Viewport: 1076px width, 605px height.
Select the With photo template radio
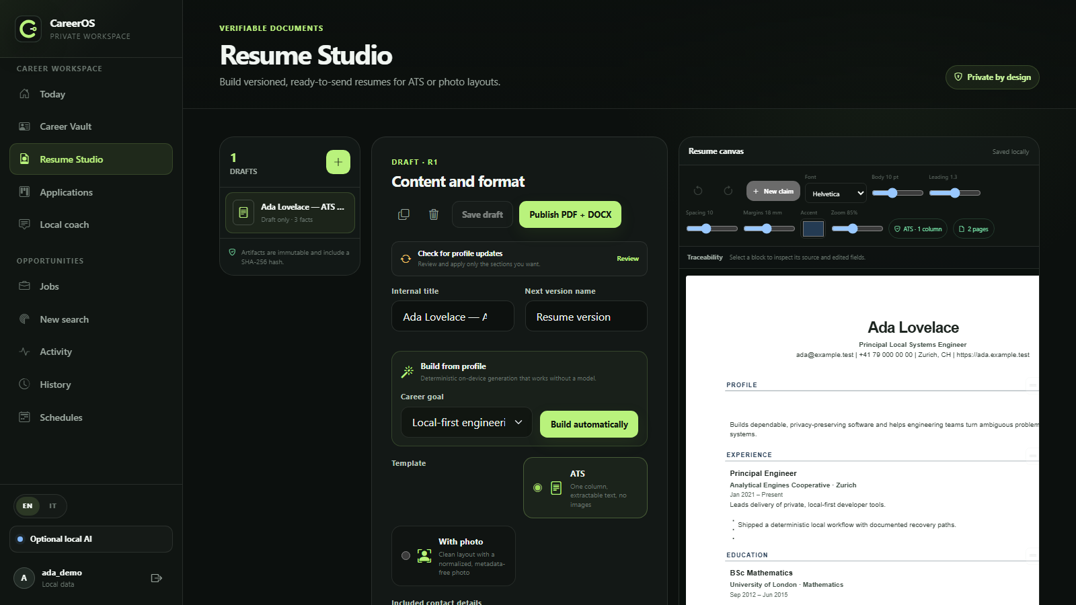[406, 556]
